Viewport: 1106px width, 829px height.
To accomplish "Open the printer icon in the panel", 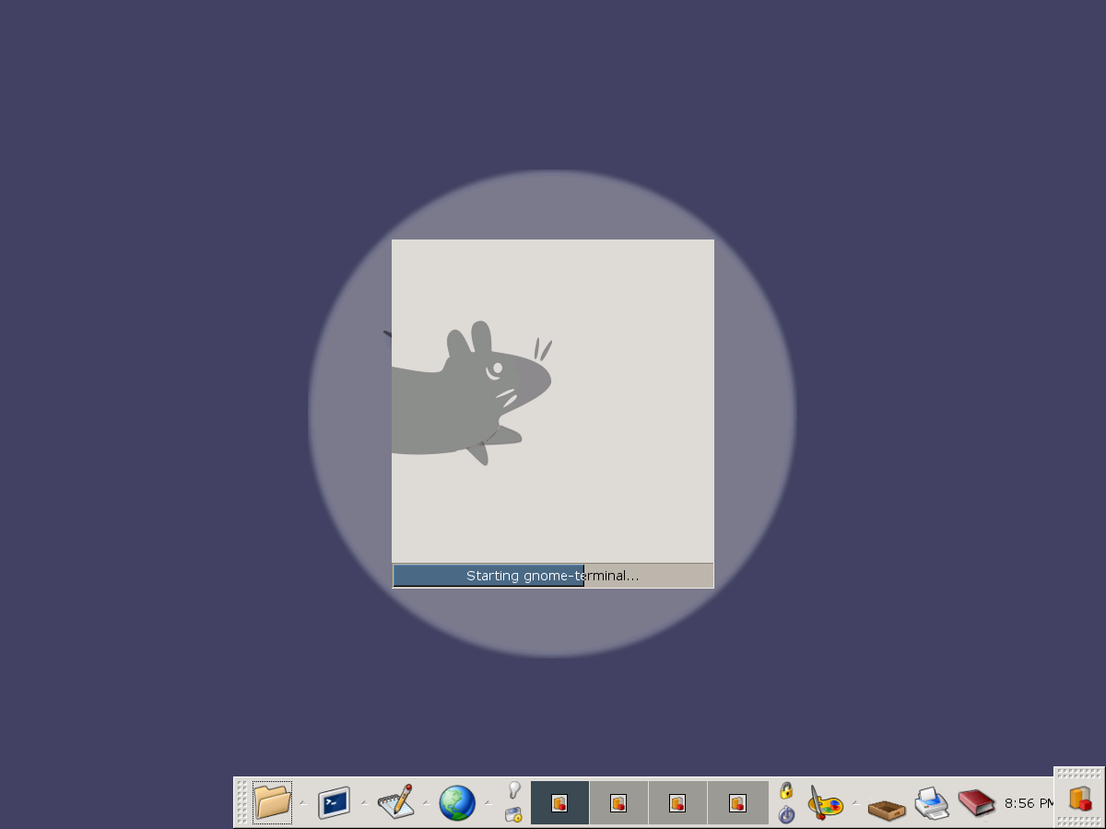I will (932, 803).
